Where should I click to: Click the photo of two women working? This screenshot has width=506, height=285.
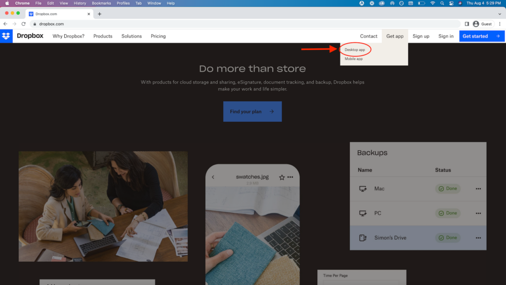(x=103, y=206)
